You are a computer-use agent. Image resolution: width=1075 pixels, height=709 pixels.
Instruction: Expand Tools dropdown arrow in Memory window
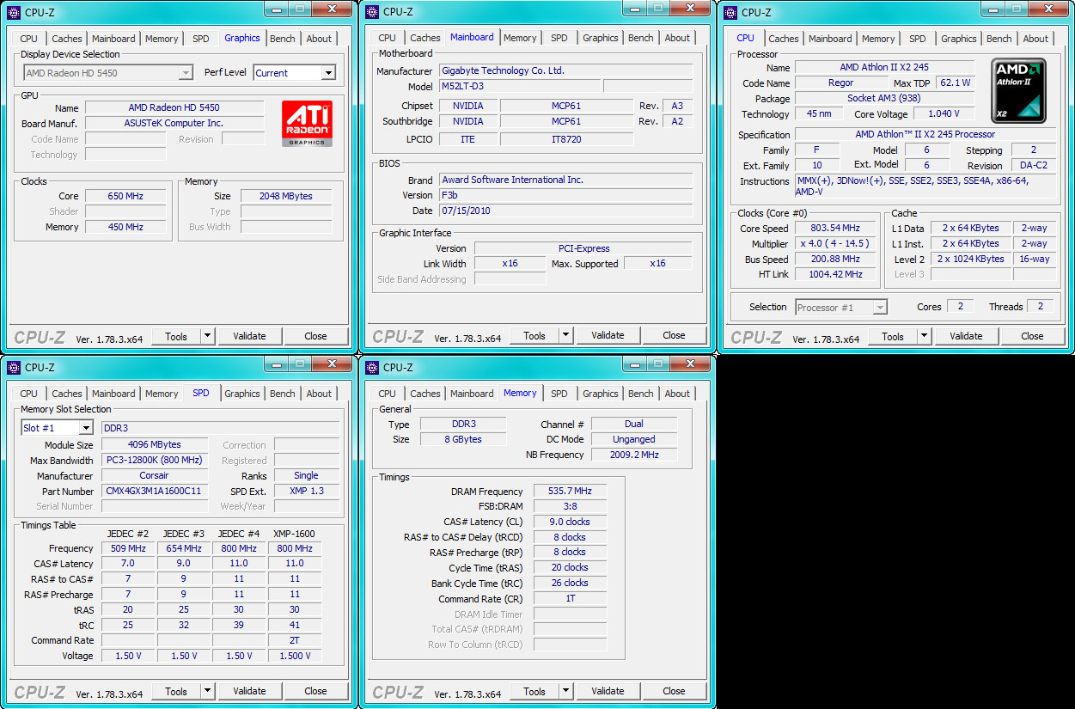(x=565, y=691)
